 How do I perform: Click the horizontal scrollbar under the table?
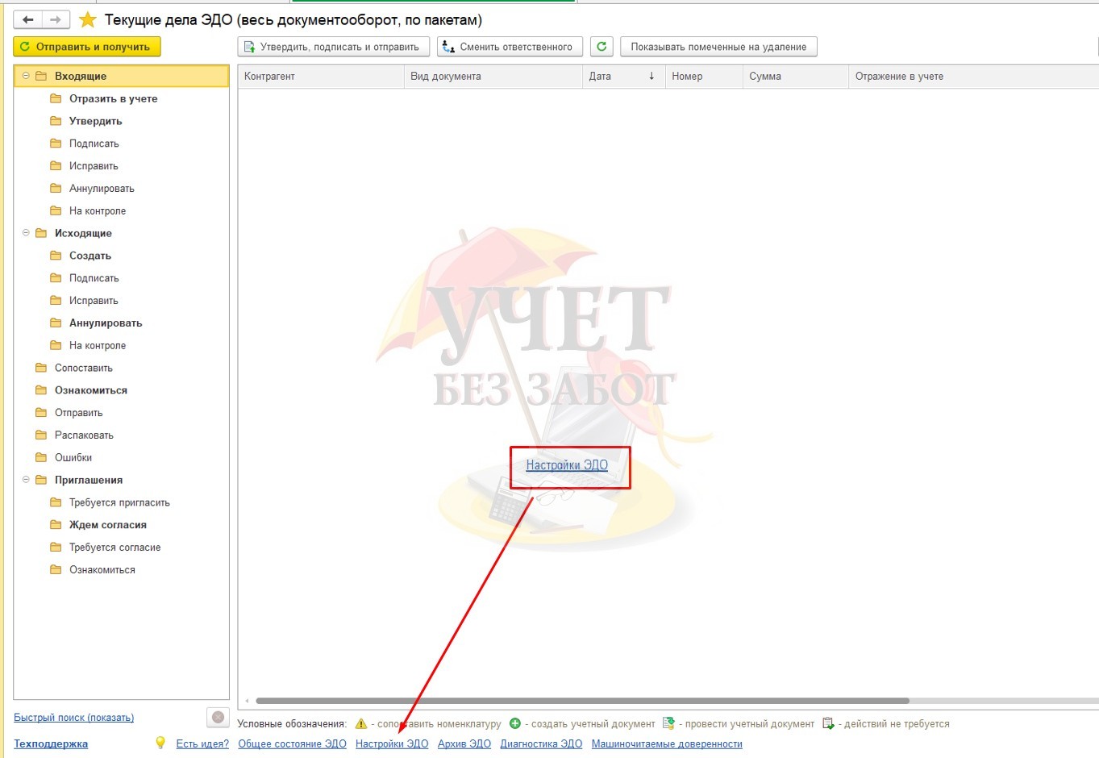582,701
